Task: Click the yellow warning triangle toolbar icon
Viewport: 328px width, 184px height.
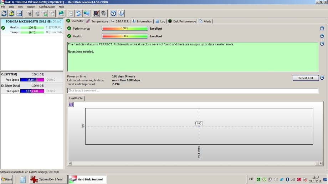Action: 11,14
